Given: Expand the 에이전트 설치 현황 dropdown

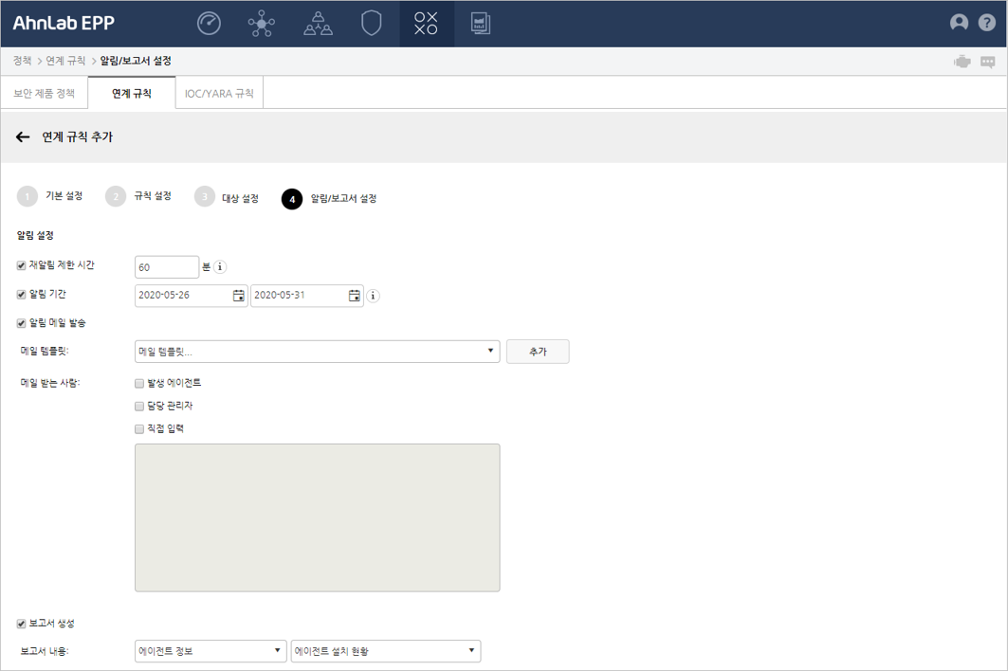Looking at the screenshot, I should point(385,651).
